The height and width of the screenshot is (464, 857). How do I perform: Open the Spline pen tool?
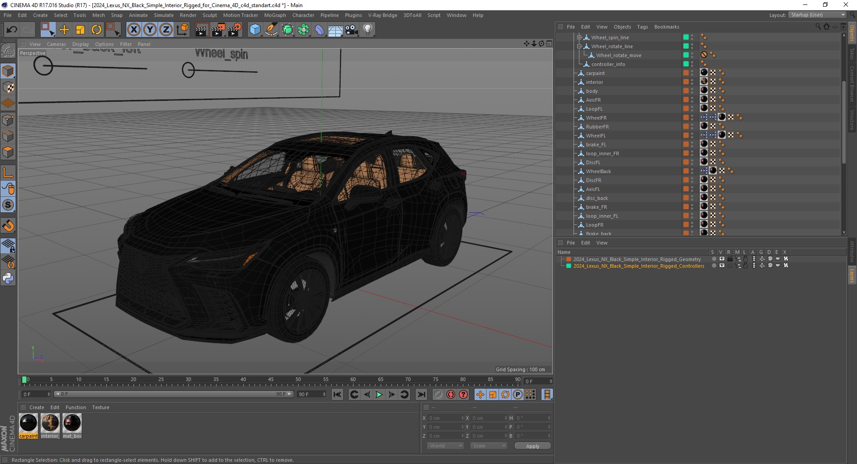coord(271,30)
